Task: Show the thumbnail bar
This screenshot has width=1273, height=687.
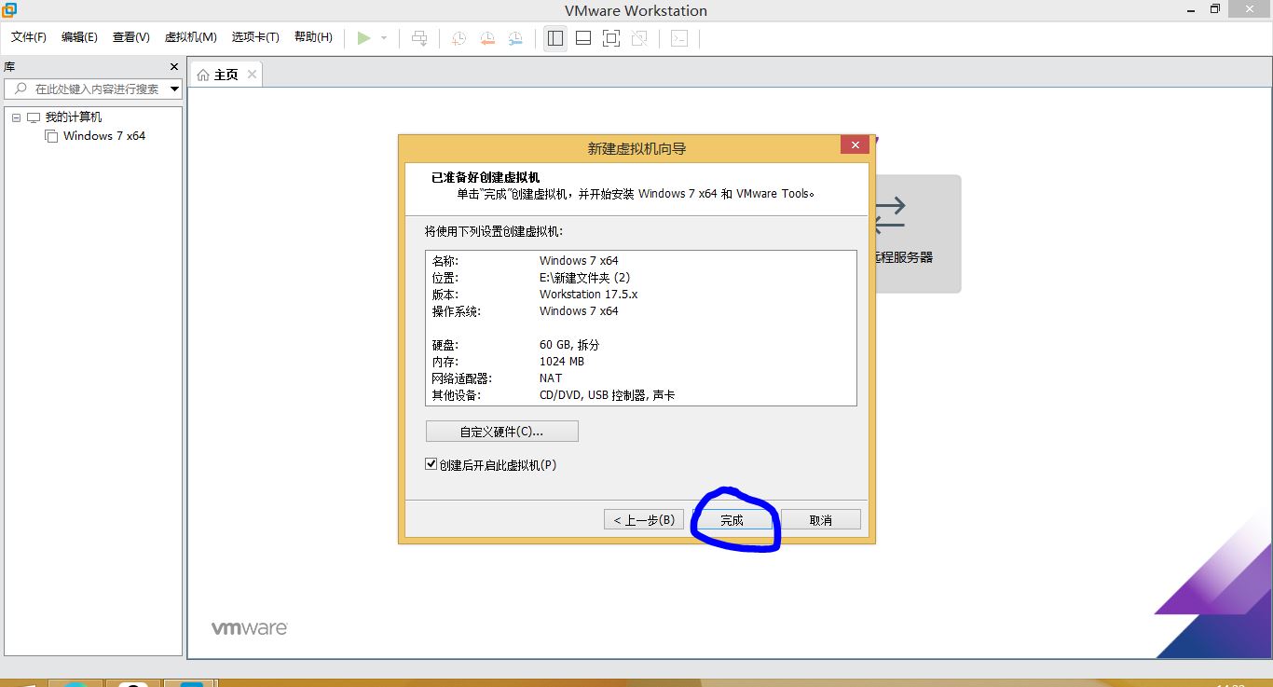Action: (582, 38)
